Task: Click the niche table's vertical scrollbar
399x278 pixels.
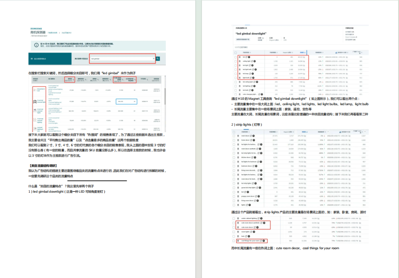Action: [165, 97]
